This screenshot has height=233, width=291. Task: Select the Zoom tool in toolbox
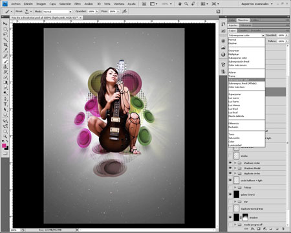tap(5, 137)
